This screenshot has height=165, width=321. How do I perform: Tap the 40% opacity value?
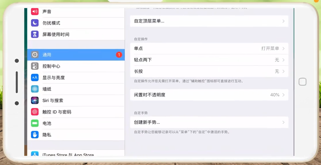(275, 95)
